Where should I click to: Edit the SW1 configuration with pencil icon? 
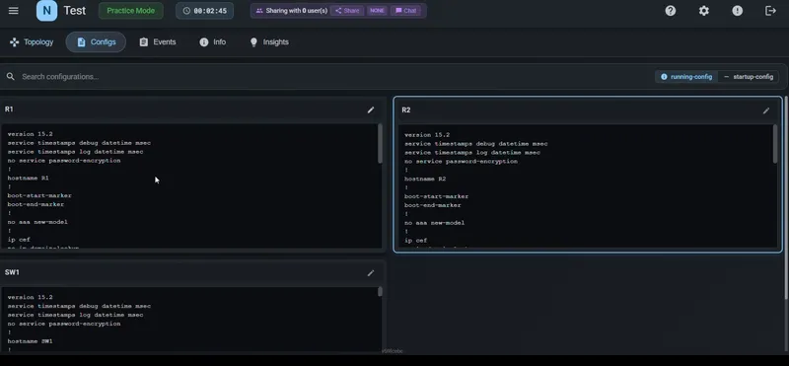(371, 273)
